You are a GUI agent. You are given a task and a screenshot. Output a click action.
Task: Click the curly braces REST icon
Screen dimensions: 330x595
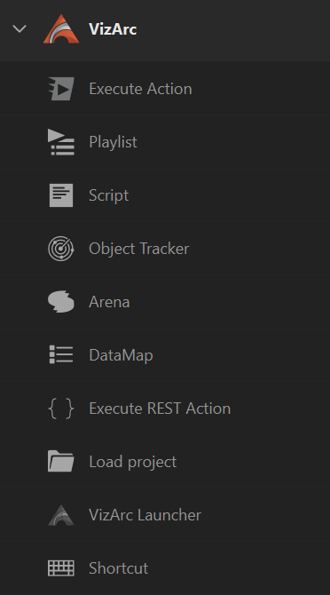click(61, 409)
